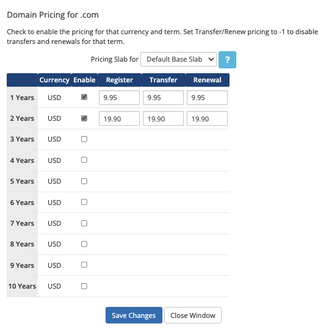The width and height of the screenshot is (326, 335).
Task: Select the 1 Years Transfer price field
Action: tap(163, 98)
